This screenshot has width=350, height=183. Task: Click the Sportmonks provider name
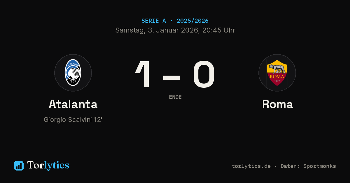tap(320, 166)
